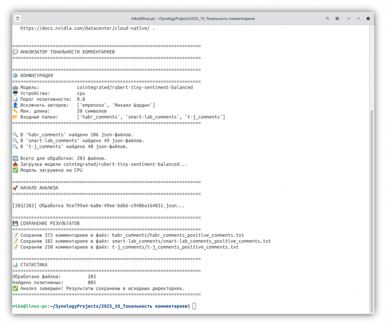386x326 pixels.
Task: Click the magnifier icon on habr_comments line
Action: (x=15, y=135)
